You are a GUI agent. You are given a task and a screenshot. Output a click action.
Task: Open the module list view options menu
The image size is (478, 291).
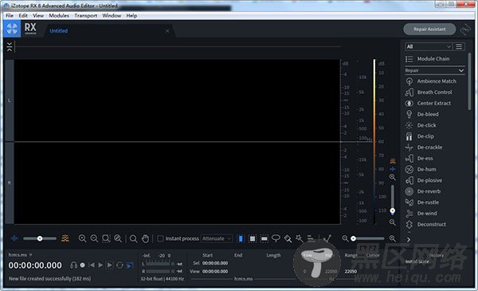coord(459,46)
